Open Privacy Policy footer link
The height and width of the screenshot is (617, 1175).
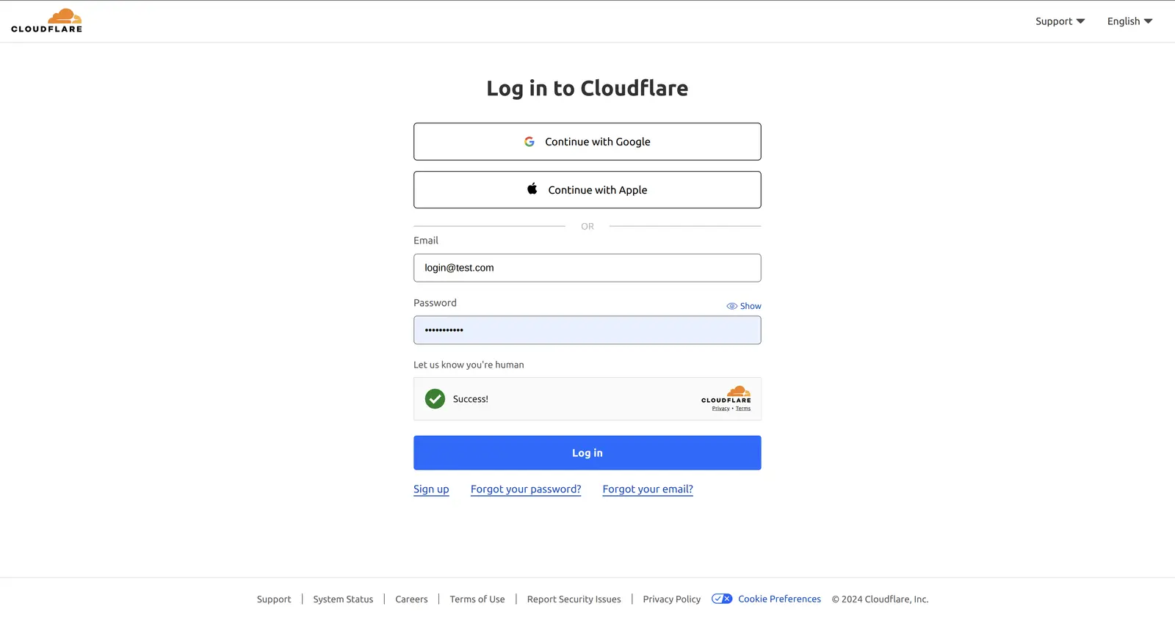coord(672,599)
